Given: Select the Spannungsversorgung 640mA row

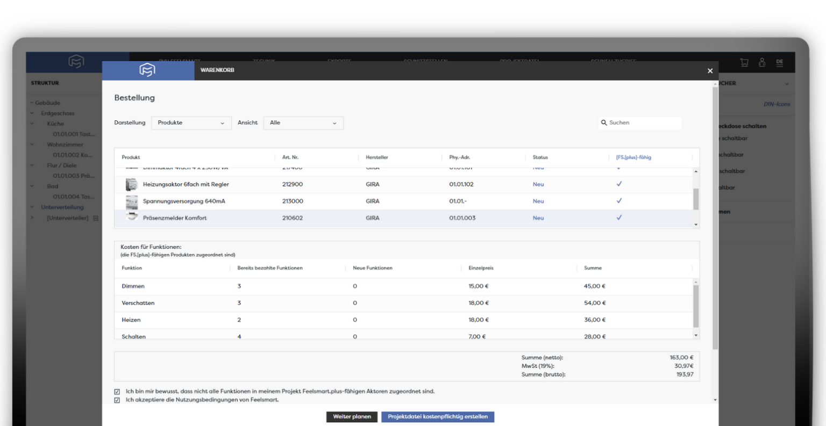Looking at the screenshot, I should [403, 201].
